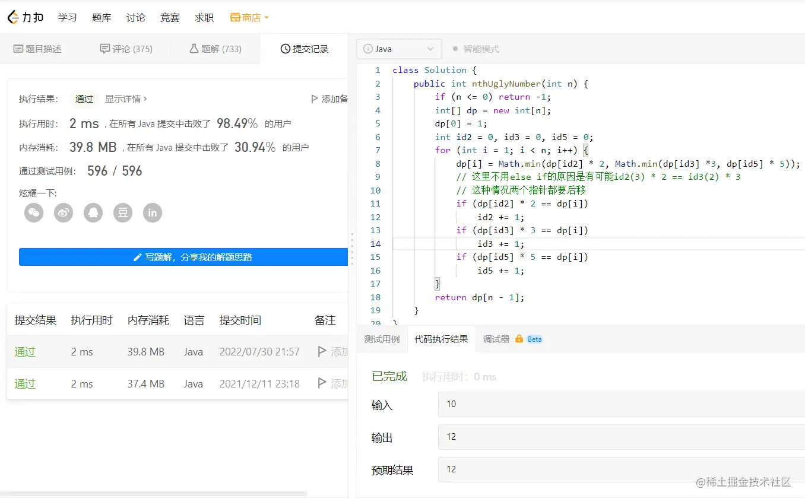Open the 题库 menu
This screenshot has width=805, height=502.
coord(102,18)
